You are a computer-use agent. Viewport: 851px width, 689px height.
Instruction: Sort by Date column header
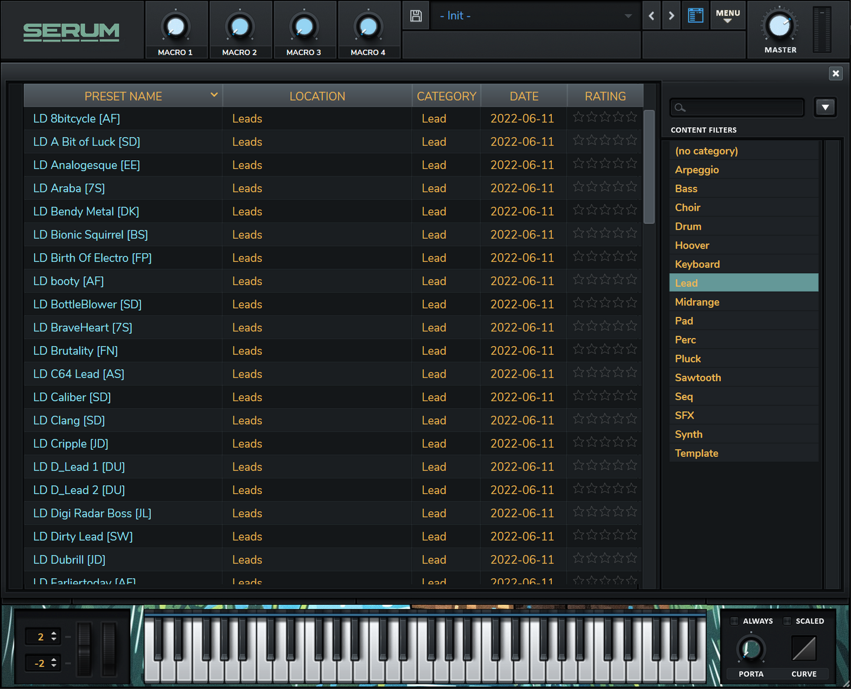point(524,96)
